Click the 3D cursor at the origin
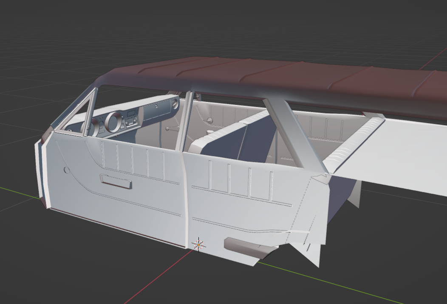The image size is (447, 304). pos(198,245)
